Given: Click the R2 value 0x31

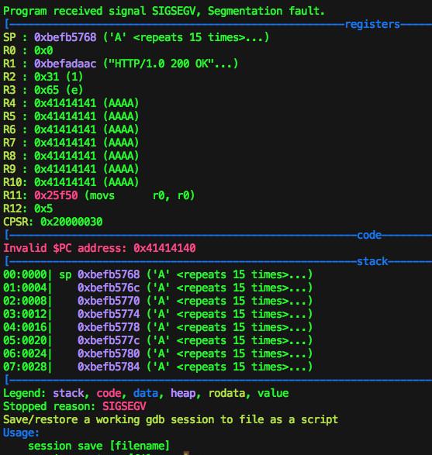Looking at the screenshot, I should pyautogui.click(x=47, y=77).
